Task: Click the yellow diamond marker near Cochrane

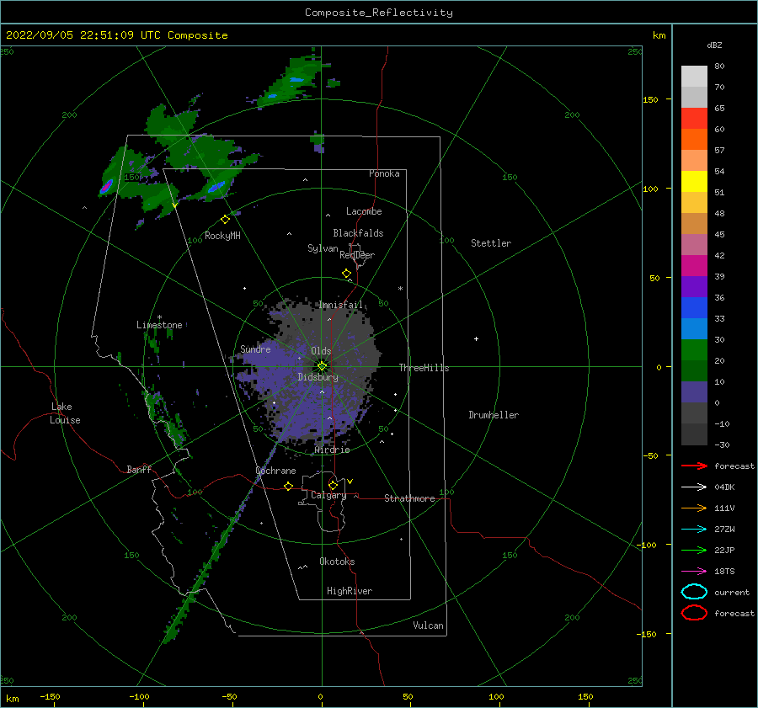Action: (288, 486)
